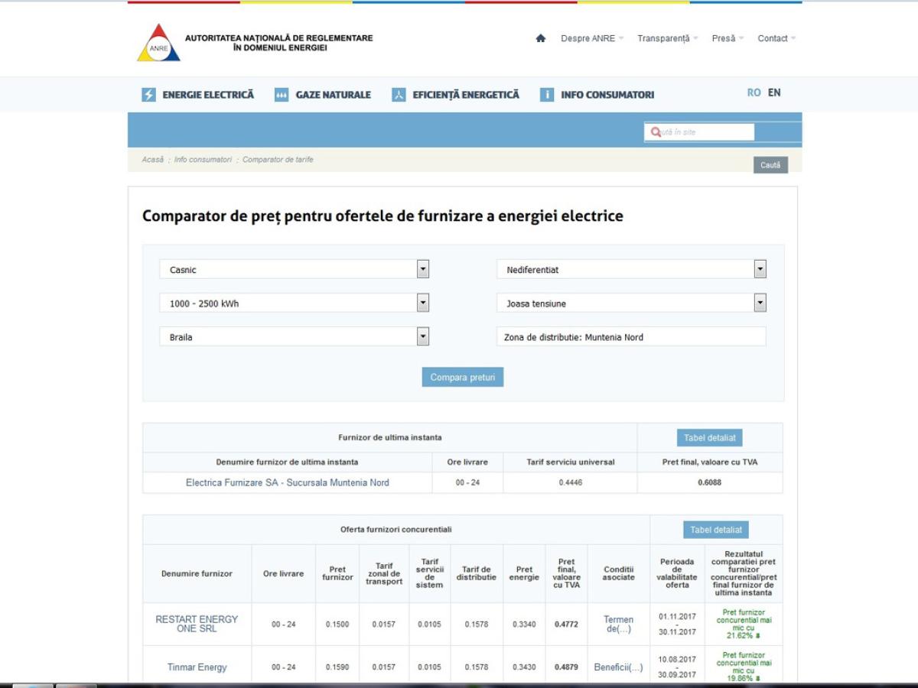Expand the Nediferentiat tariff dropdown

coord(760,269)
